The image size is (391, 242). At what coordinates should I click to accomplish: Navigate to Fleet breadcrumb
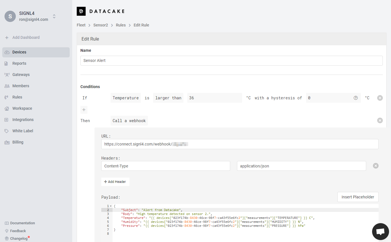(81, 25)
